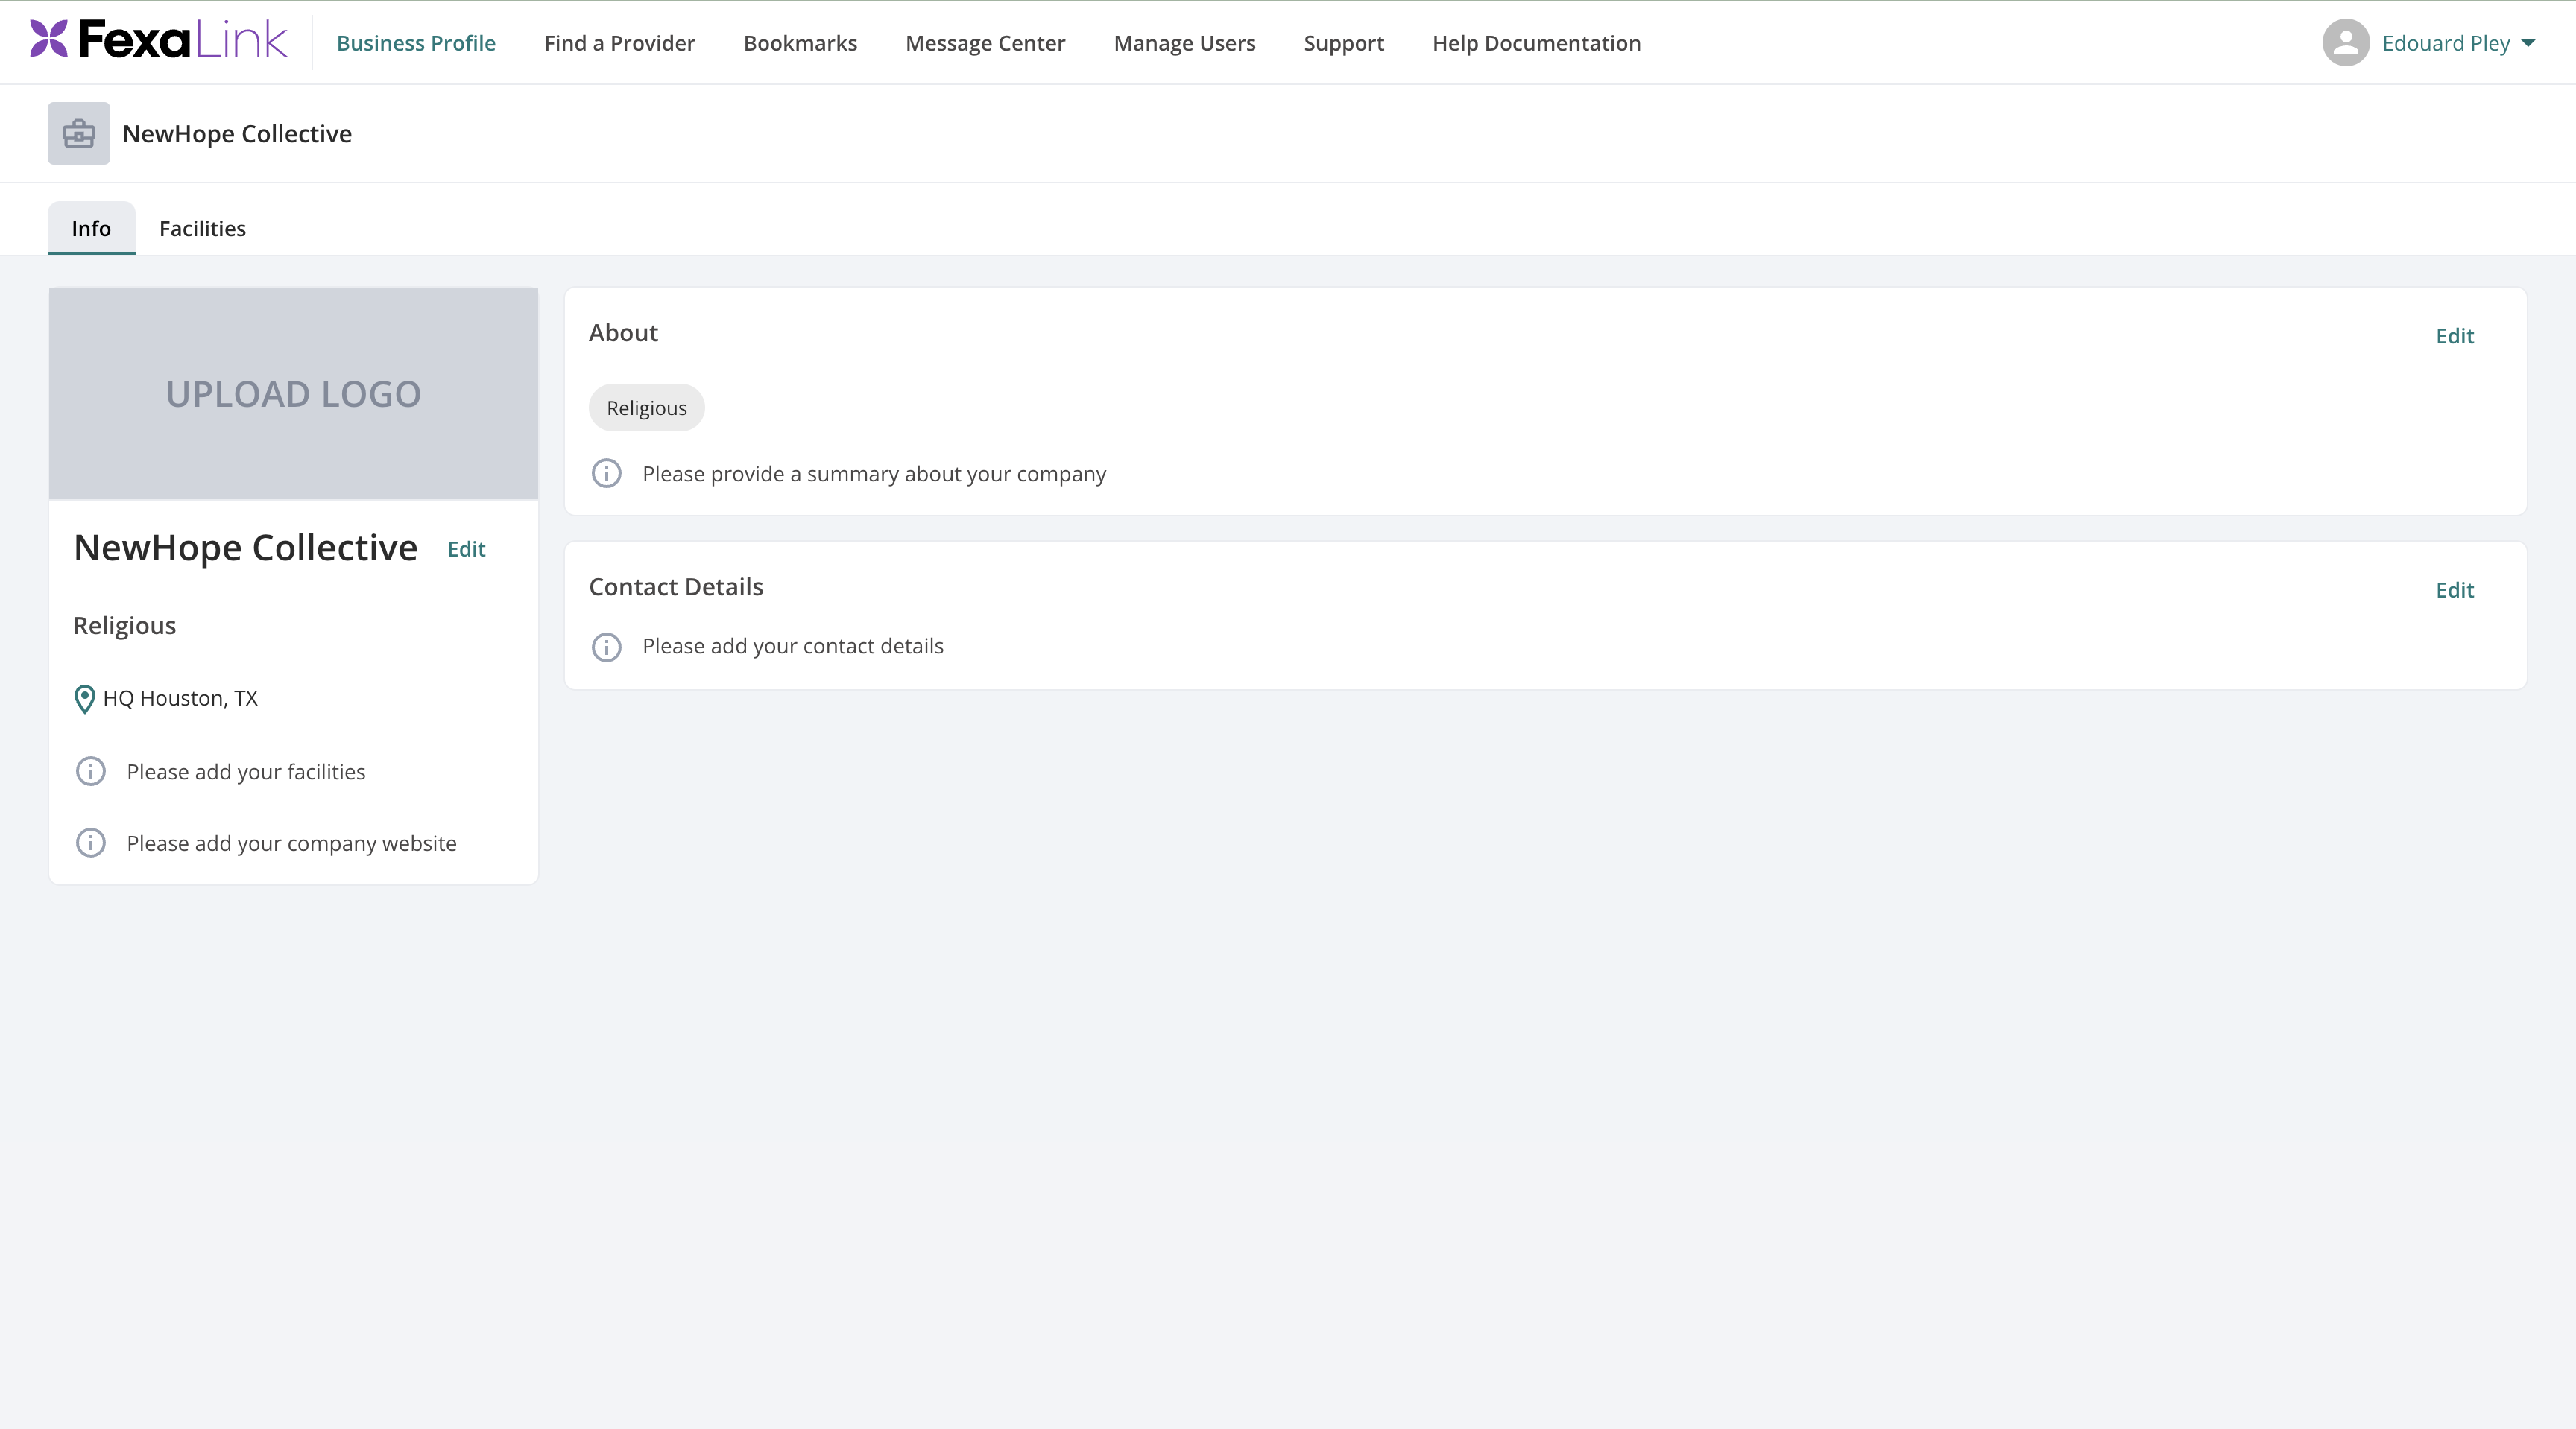Go to Find a Provider
Image resolution: width=2576 pixels, height=1429 pixels.
619,43
